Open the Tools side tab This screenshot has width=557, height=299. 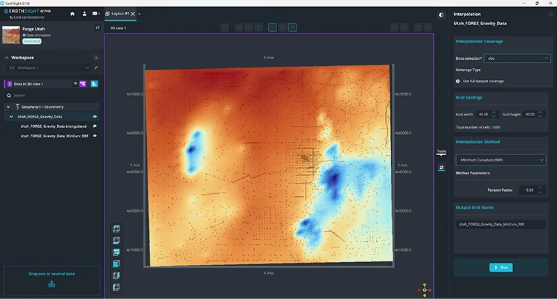(441, 152)
